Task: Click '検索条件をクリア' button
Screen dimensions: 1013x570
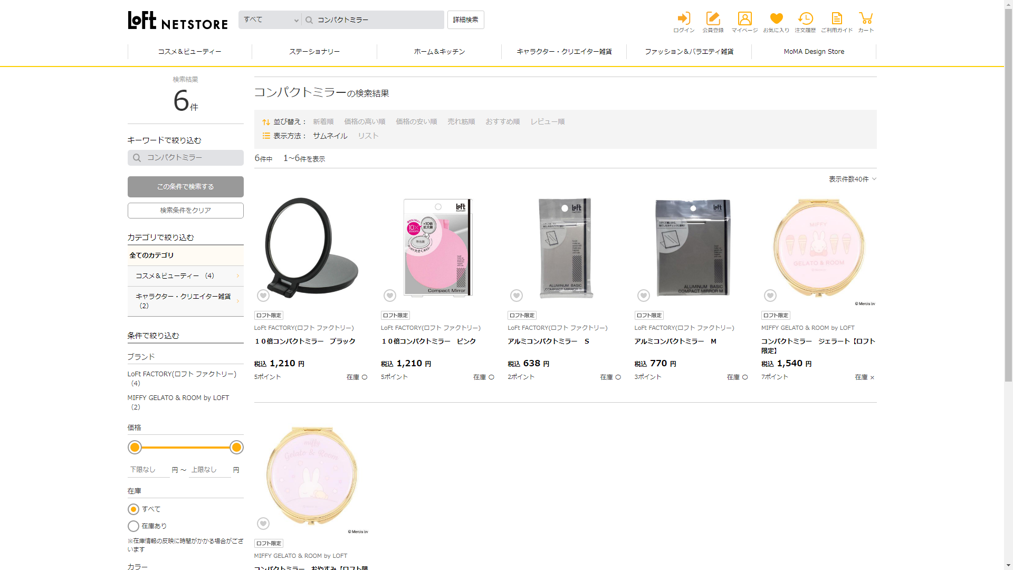Action: (185, 211)
